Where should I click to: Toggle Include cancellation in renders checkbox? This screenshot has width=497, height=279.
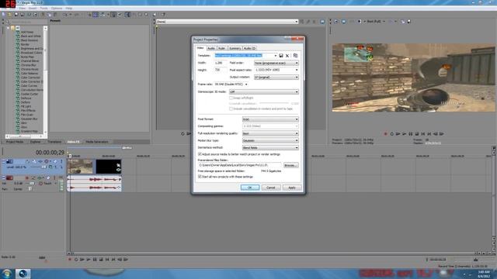[x=231, y=108]
